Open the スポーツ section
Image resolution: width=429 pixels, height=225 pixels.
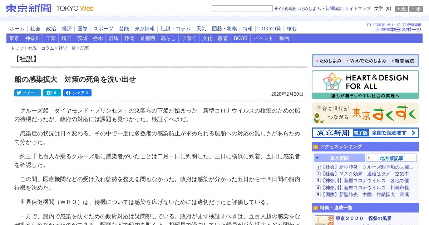point(103,29)
